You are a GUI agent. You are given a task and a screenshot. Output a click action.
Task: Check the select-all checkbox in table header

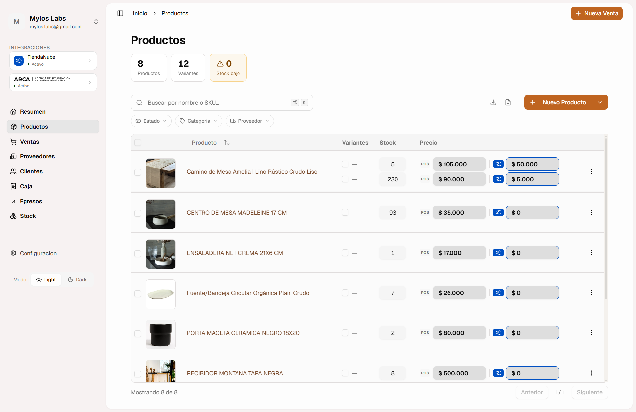(138, 143)
